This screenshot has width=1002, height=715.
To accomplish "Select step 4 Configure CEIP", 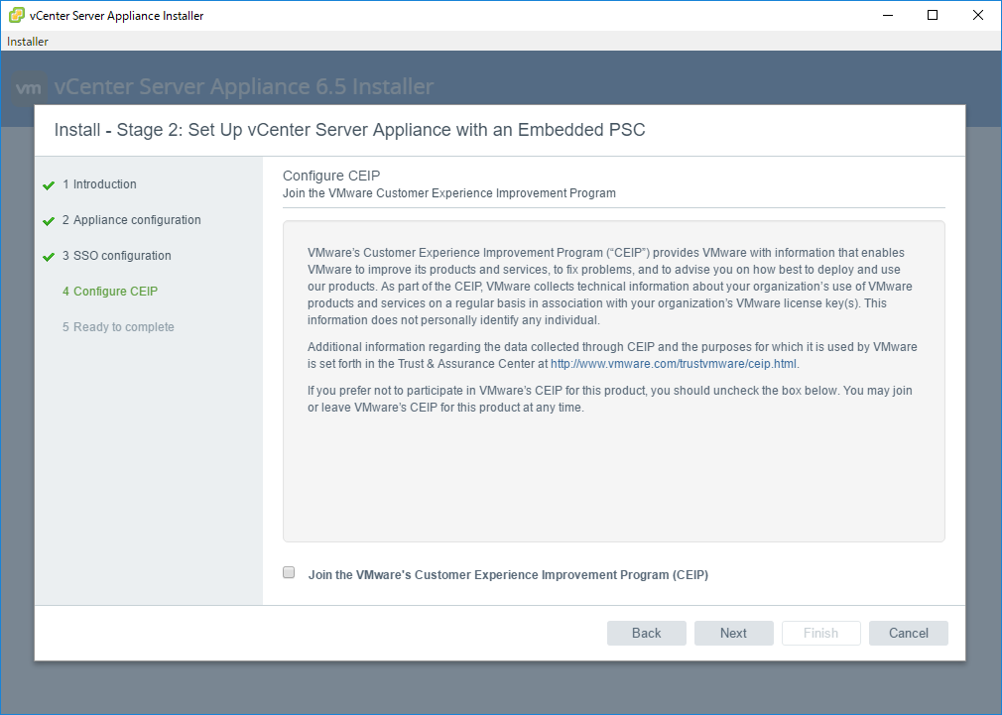I will coord(110,292).
